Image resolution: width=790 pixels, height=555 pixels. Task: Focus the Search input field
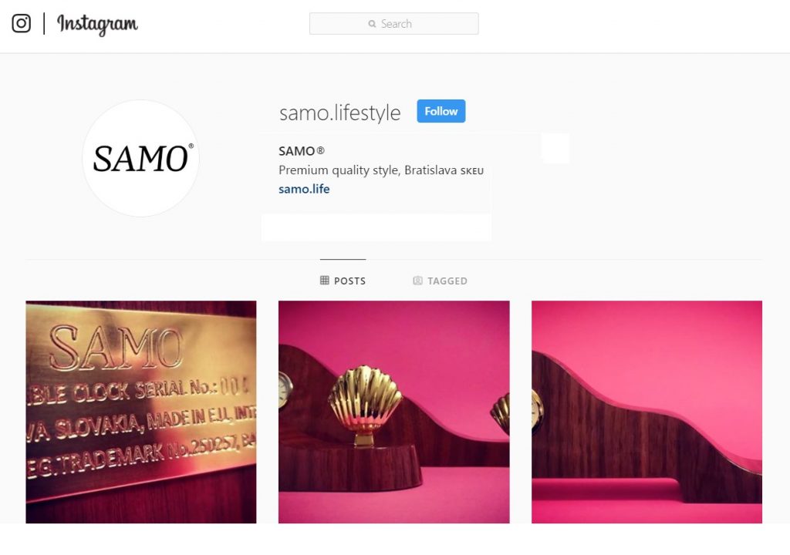click(x=394, y=24)
